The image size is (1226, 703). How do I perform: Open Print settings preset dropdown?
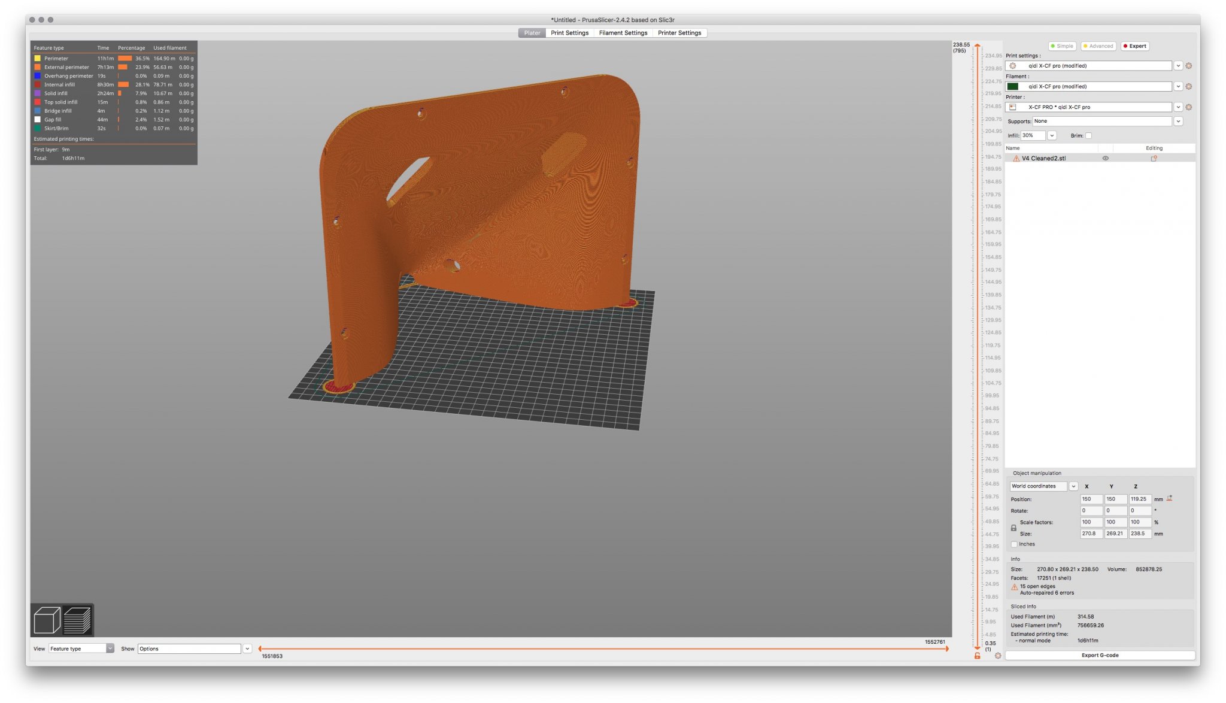coord(1178,66)
